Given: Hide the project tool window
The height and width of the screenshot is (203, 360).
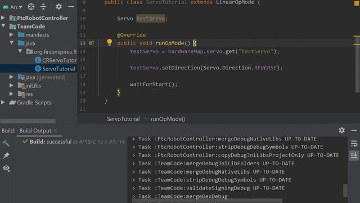Looking at the screenshot, I should (x=71, y=7).
